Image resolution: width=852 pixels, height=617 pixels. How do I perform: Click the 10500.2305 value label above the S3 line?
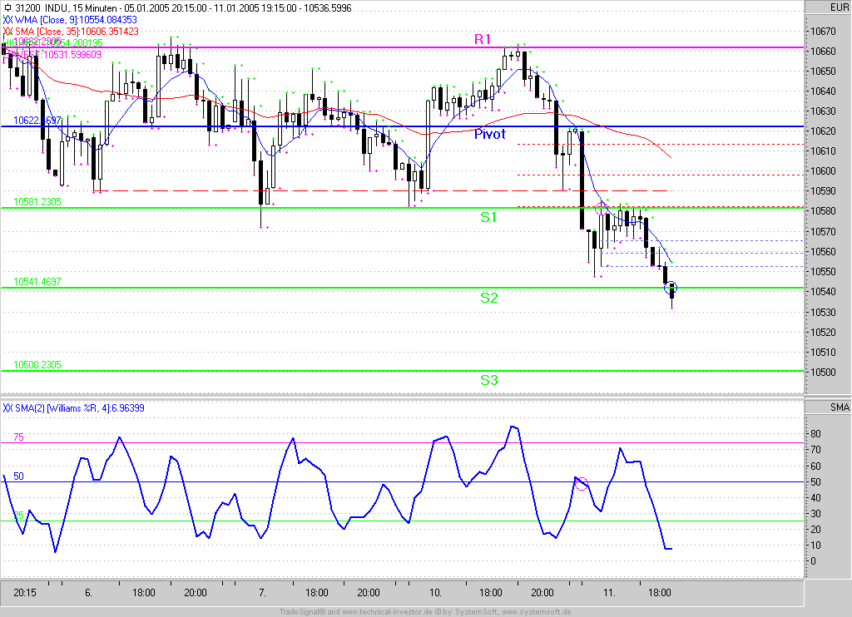[x=37, y=365]
